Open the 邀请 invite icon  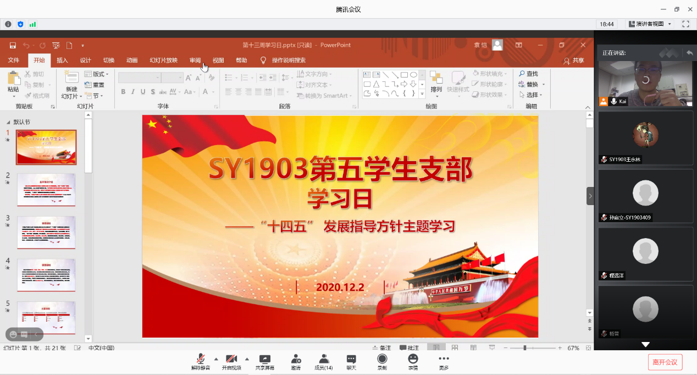[x=296, y=361]
